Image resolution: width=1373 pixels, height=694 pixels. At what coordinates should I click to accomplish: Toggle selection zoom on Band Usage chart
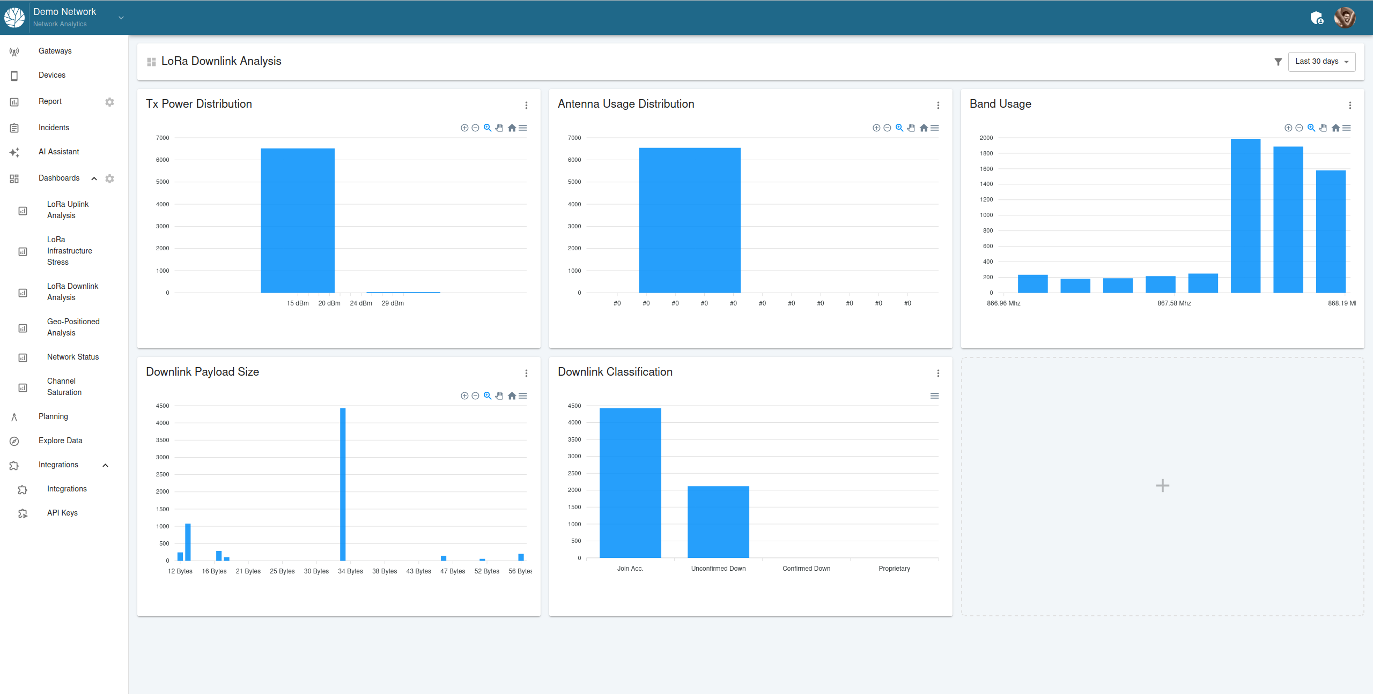click(x=1311, y=128)
